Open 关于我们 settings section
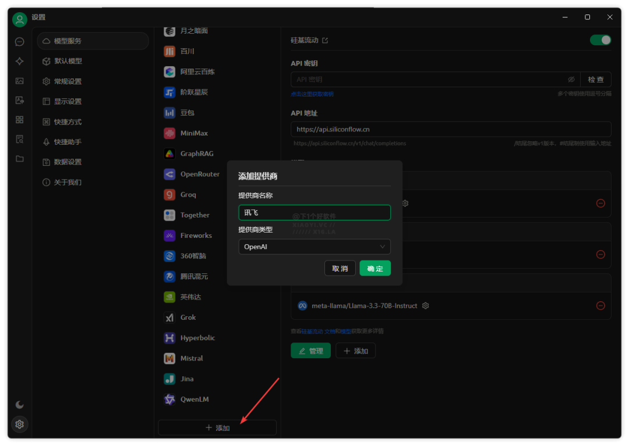 click(93, 182)
